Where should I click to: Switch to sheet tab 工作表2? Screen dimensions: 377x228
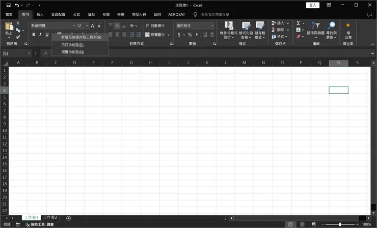coord(50,217)
